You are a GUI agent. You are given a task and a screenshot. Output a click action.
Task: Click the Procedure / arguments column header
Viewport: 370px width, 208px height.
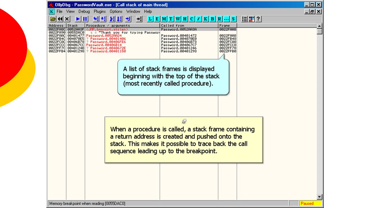123,25
